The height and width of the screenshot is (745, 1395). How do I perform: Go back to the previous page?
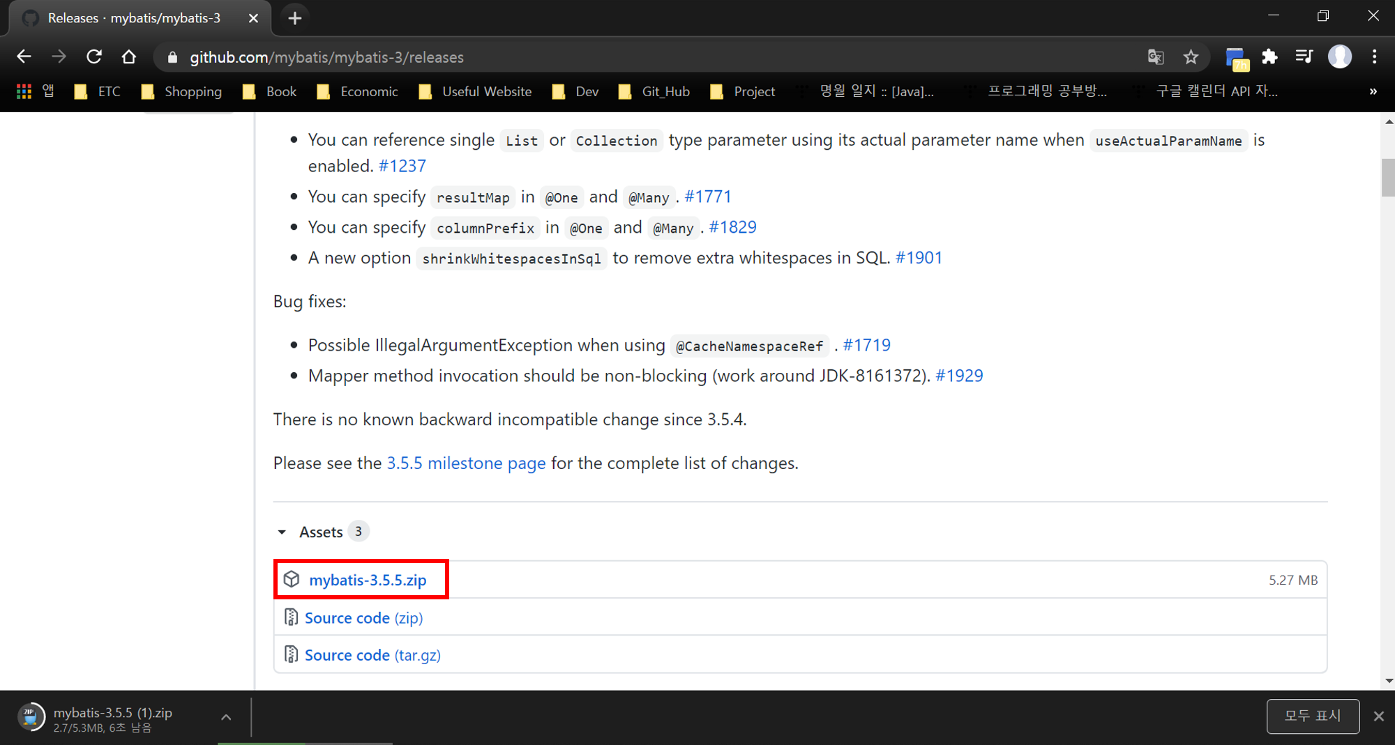point(24,57)
